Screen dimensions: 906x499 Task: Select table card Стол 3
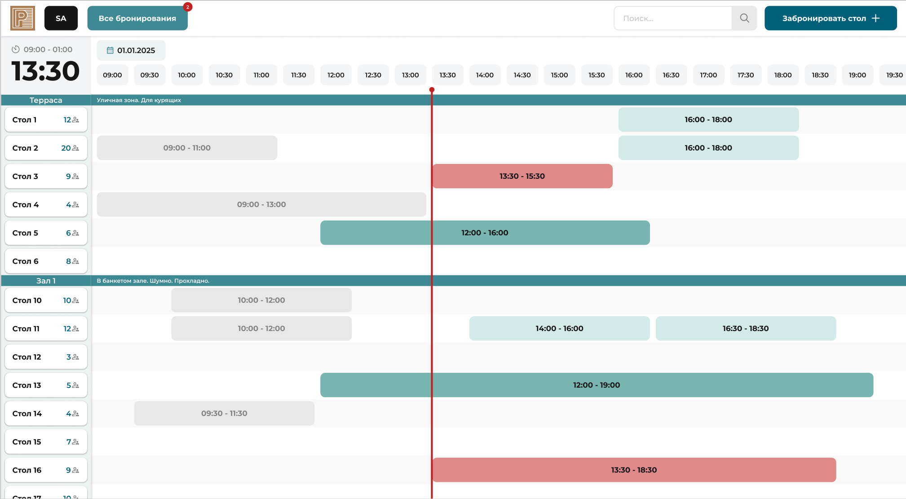click(46, 176)
